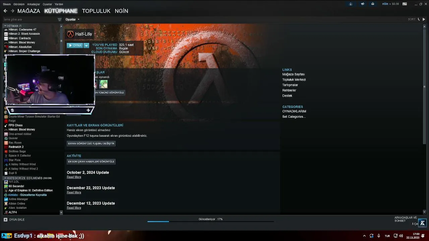Click EN SON ÇIKAN HABERLERİ GÖRÜNTÜLE button
The height and width of the screenshot is (241, 429).
pyautogui.click(x=91, y=162)
